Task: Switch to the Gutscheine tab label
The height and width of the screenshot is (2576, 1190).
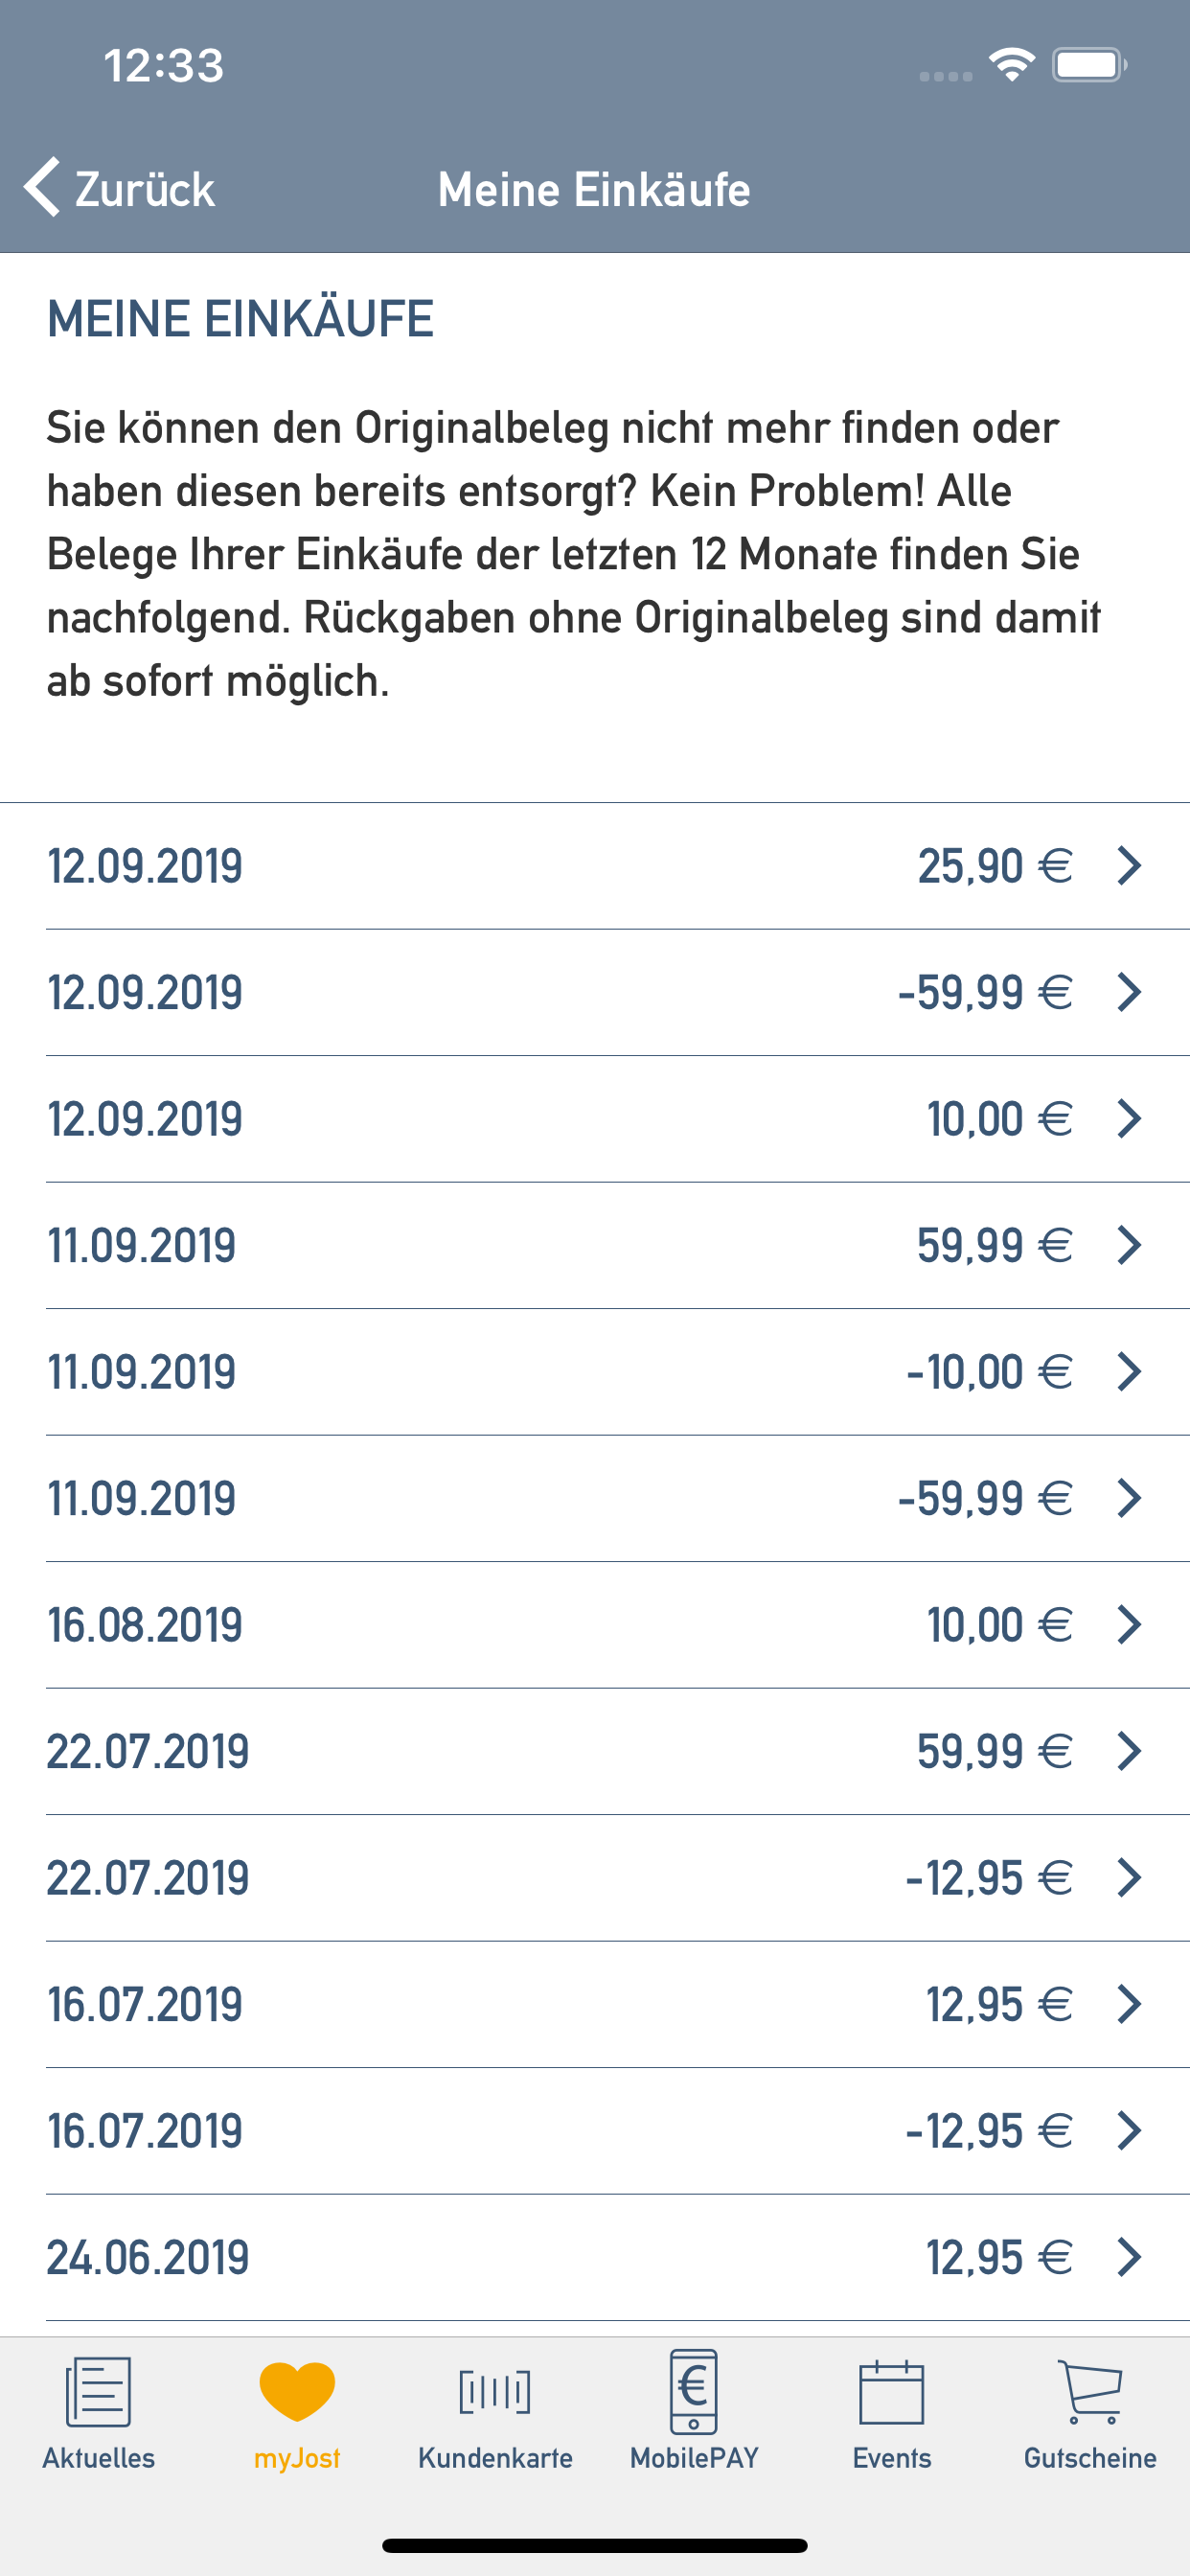Action: tap(1090, 2458)
